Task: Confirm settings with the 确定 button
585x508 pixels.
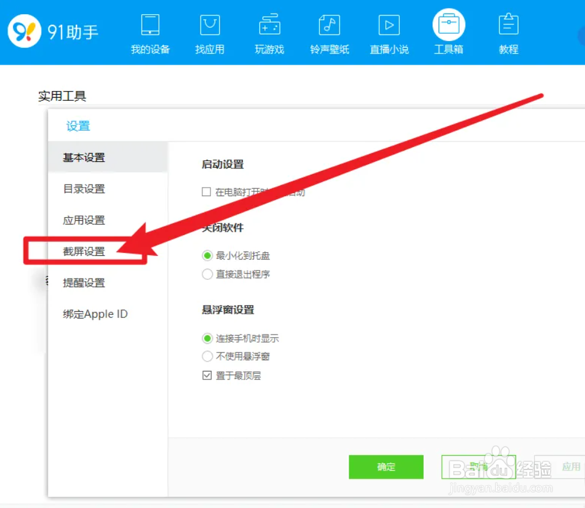Action: tap(386, 467)
